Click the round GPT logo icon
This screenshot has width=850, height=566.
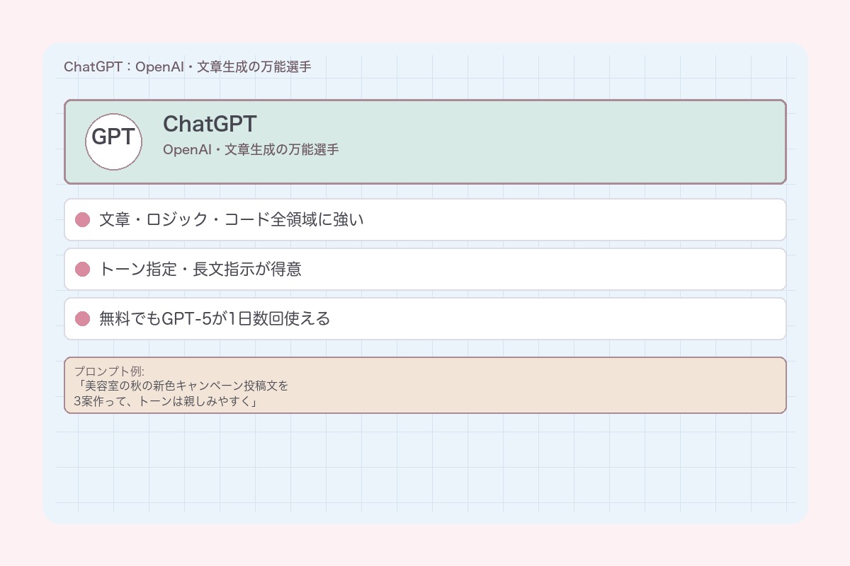pos(113,141)
